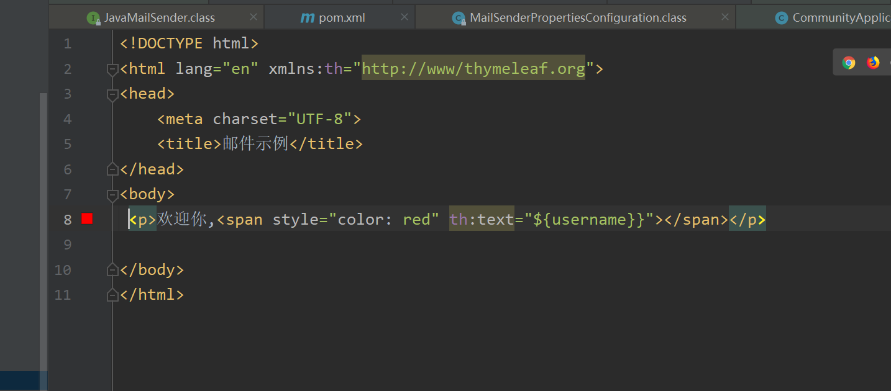Screen dimensions: 891x391
Task: Open page preview in Chrome browser
Action: click(x=849, y=63)
